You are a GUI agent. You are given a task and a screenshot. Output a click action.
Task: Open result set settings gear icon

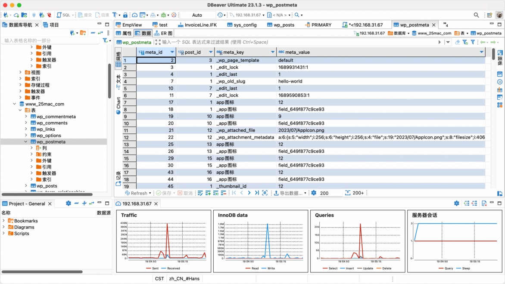314,193
